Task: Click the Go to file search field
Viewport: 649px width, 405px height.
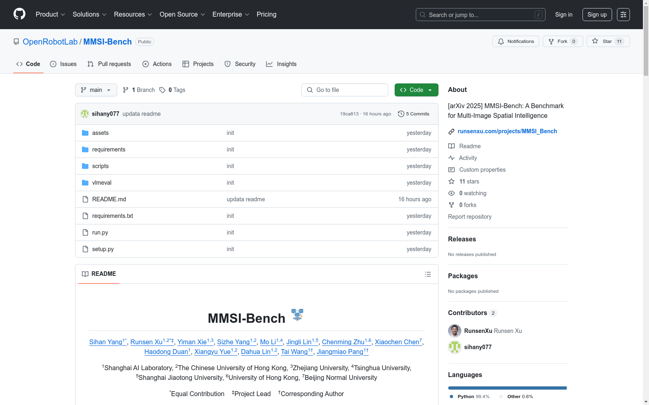Action: (345, 90)
